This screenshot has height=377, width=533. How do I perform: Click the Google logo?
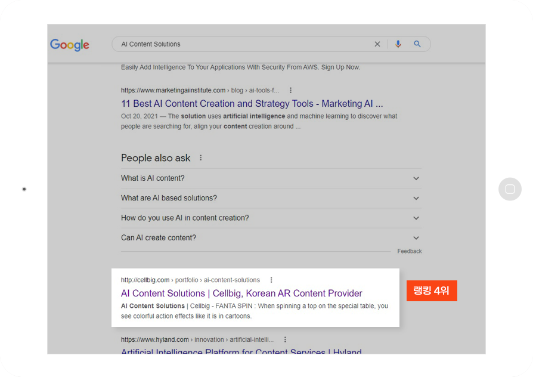[70, 45]
